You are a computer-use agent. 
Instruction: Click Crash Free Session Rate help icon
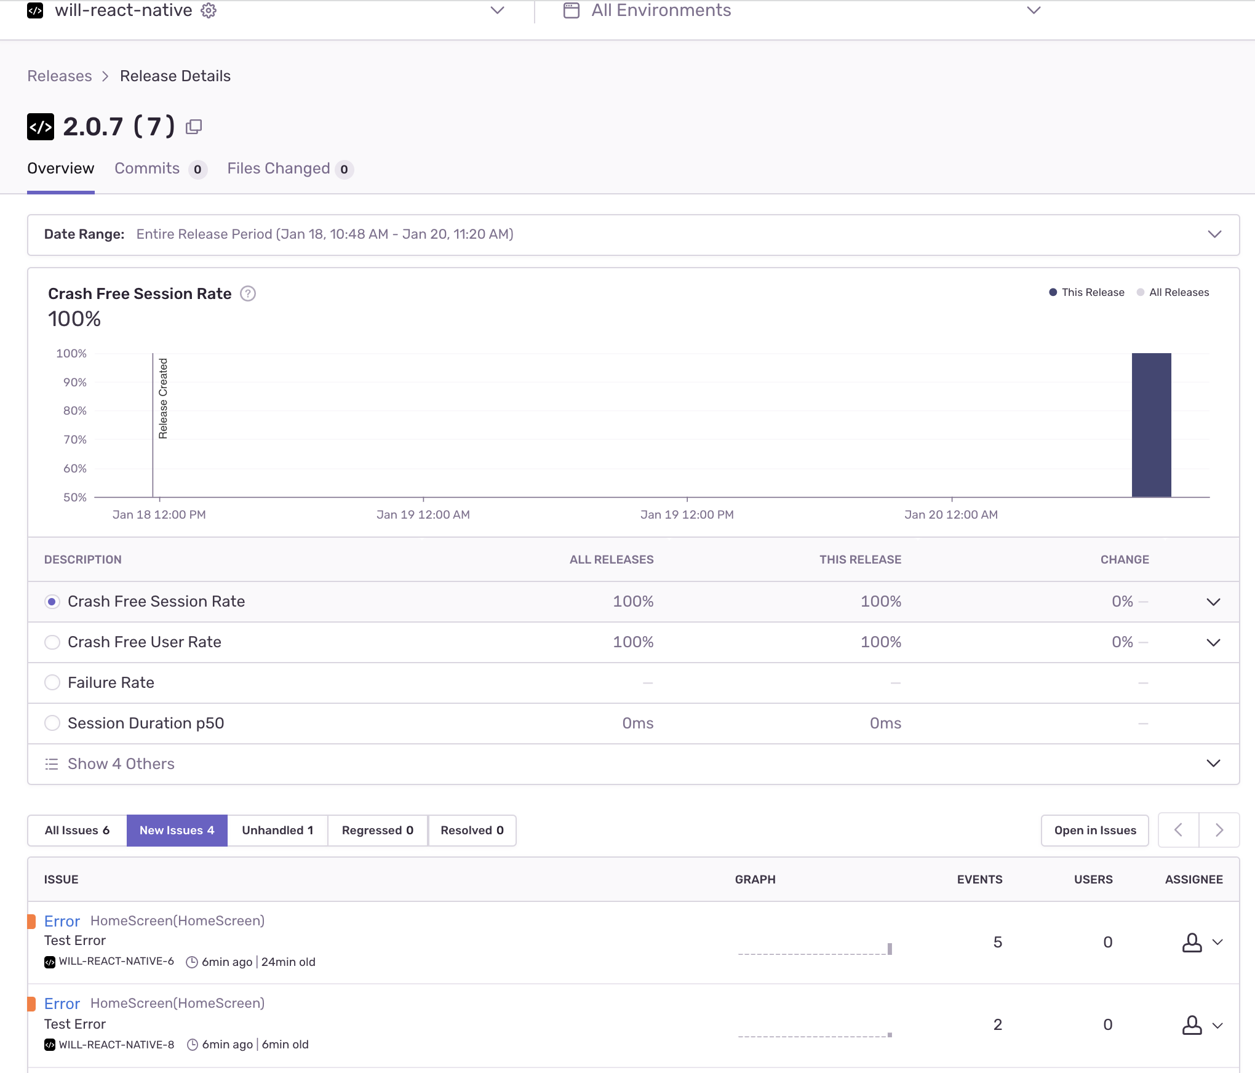(248, 293)
